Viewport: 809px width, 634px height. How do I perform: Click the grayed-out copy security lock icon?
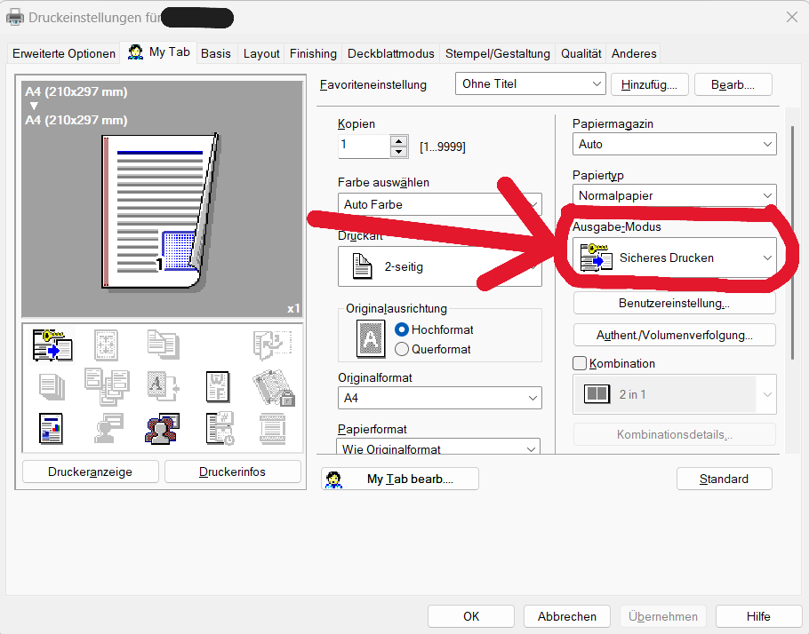(273, 386)
